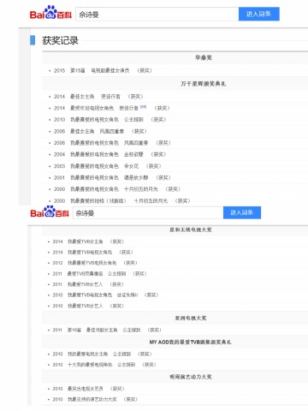Open the 金枝欲孽 drama link
The width and height of the screenshot is (308, 411).
tap(133, 154)
